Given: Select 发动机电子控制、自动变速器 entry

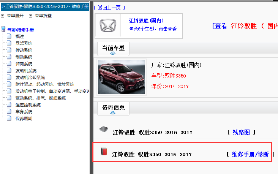Looking at the screenshot, I should 52,91.
